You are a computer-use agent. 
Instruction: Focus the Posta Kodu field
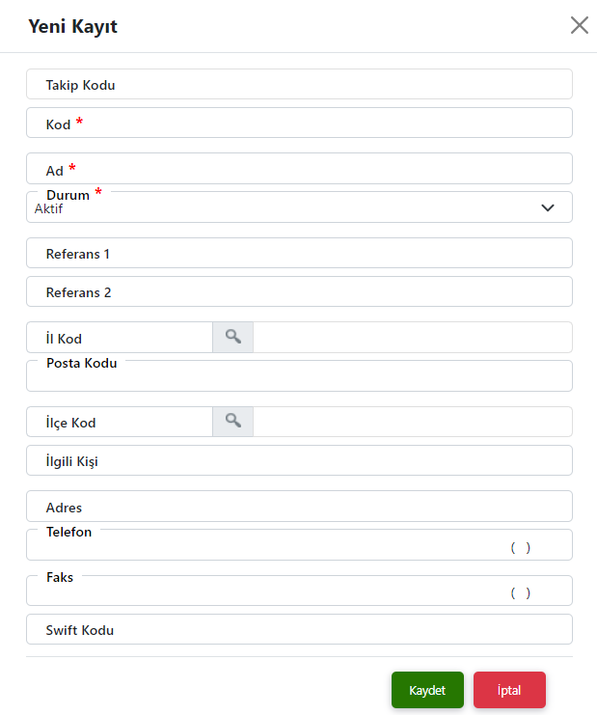point(299,375)
